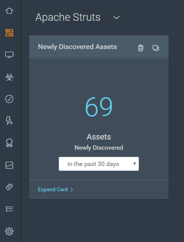Open Goals and SLAs ribbon icon
Viewport: 184px width, 242px height.
click(x=9, y=143)
